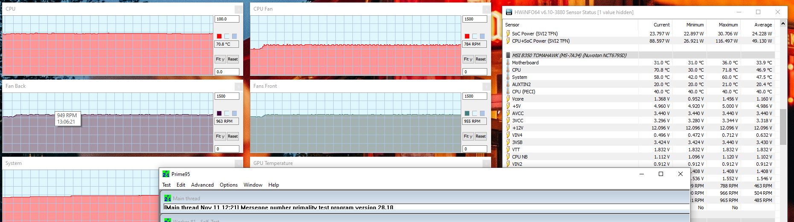This screenshot has height=222, width=794.
Task: Click the lightning icon beside AVCC
Action: point(508,113)
